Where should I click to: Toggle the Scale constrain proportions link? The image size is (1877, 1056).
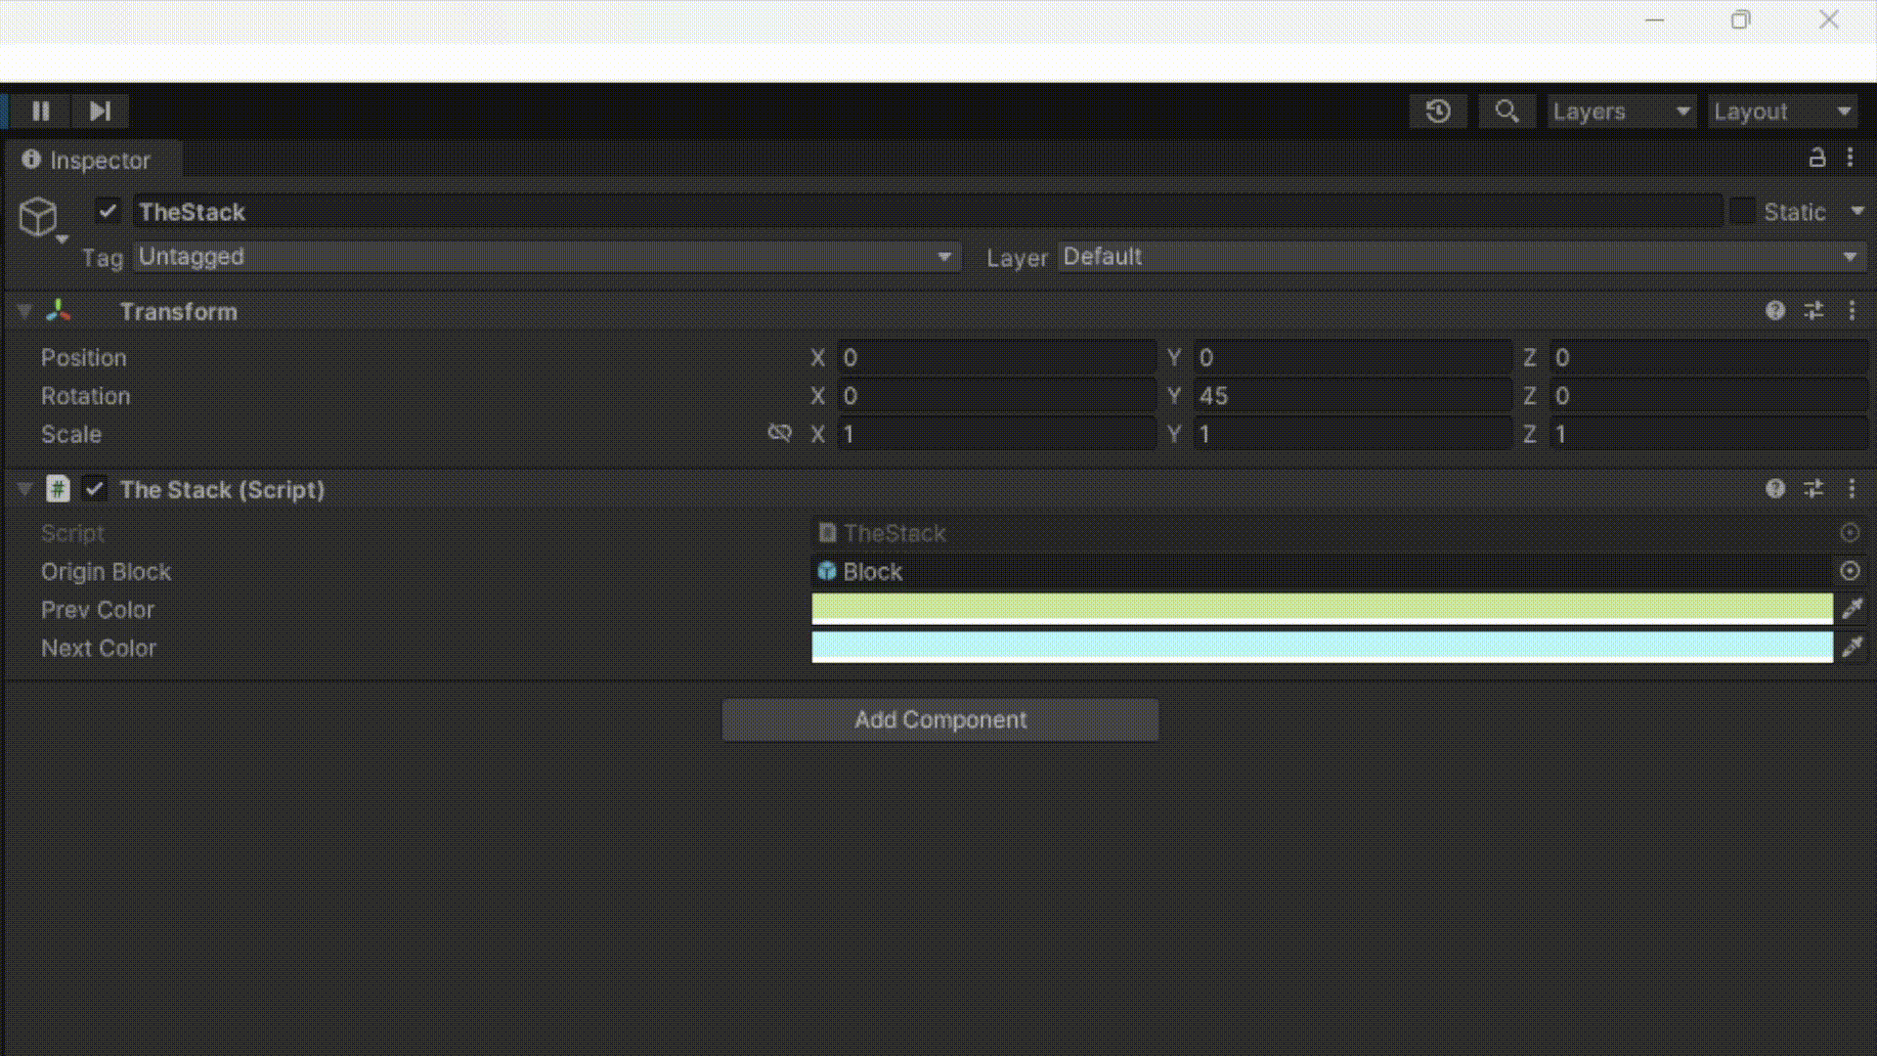[x=779, y=433]
